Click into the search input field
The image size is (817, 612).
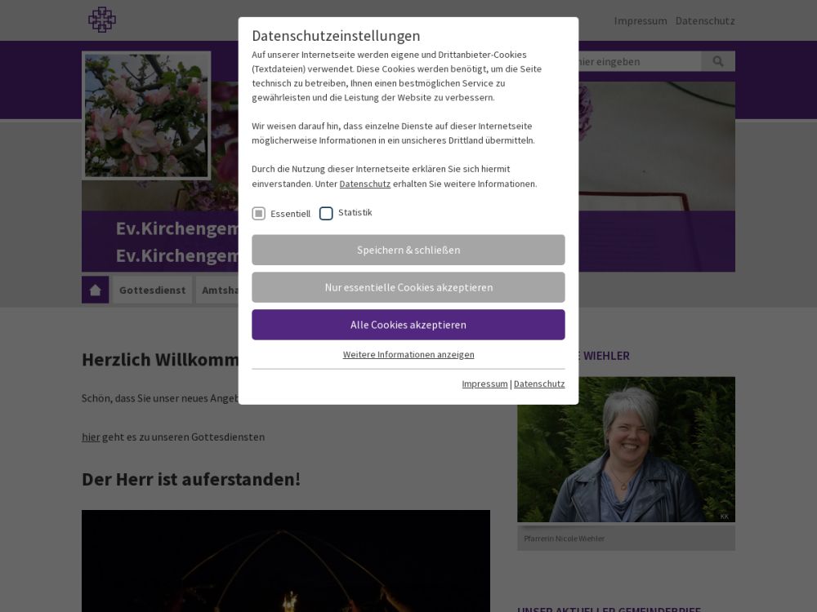[637, 61]
